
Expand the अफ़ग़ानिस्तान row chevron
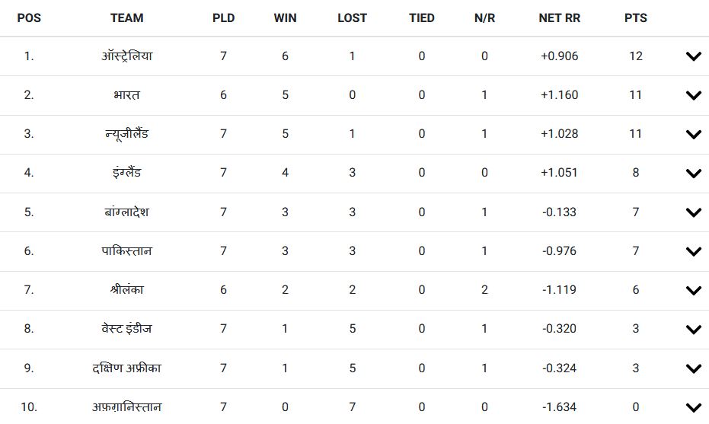[693, 407]
